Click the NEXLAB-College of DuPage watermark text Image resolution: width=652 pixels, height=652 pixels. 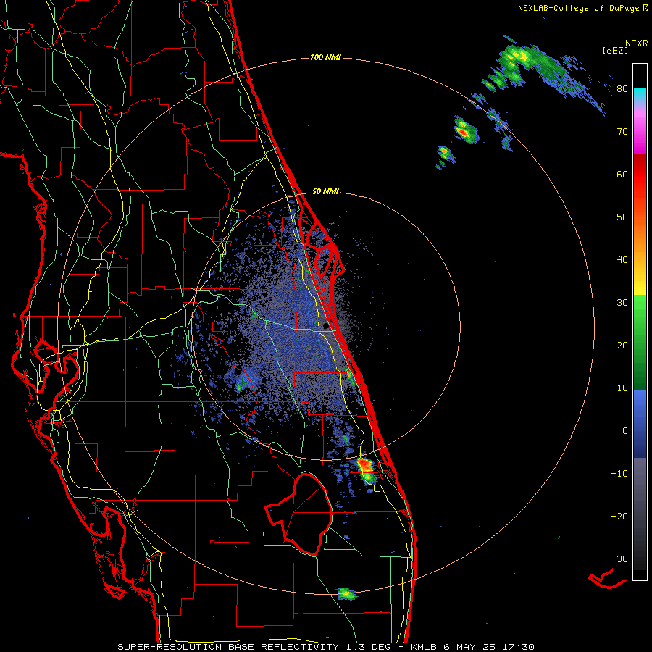tap(579, 8)
